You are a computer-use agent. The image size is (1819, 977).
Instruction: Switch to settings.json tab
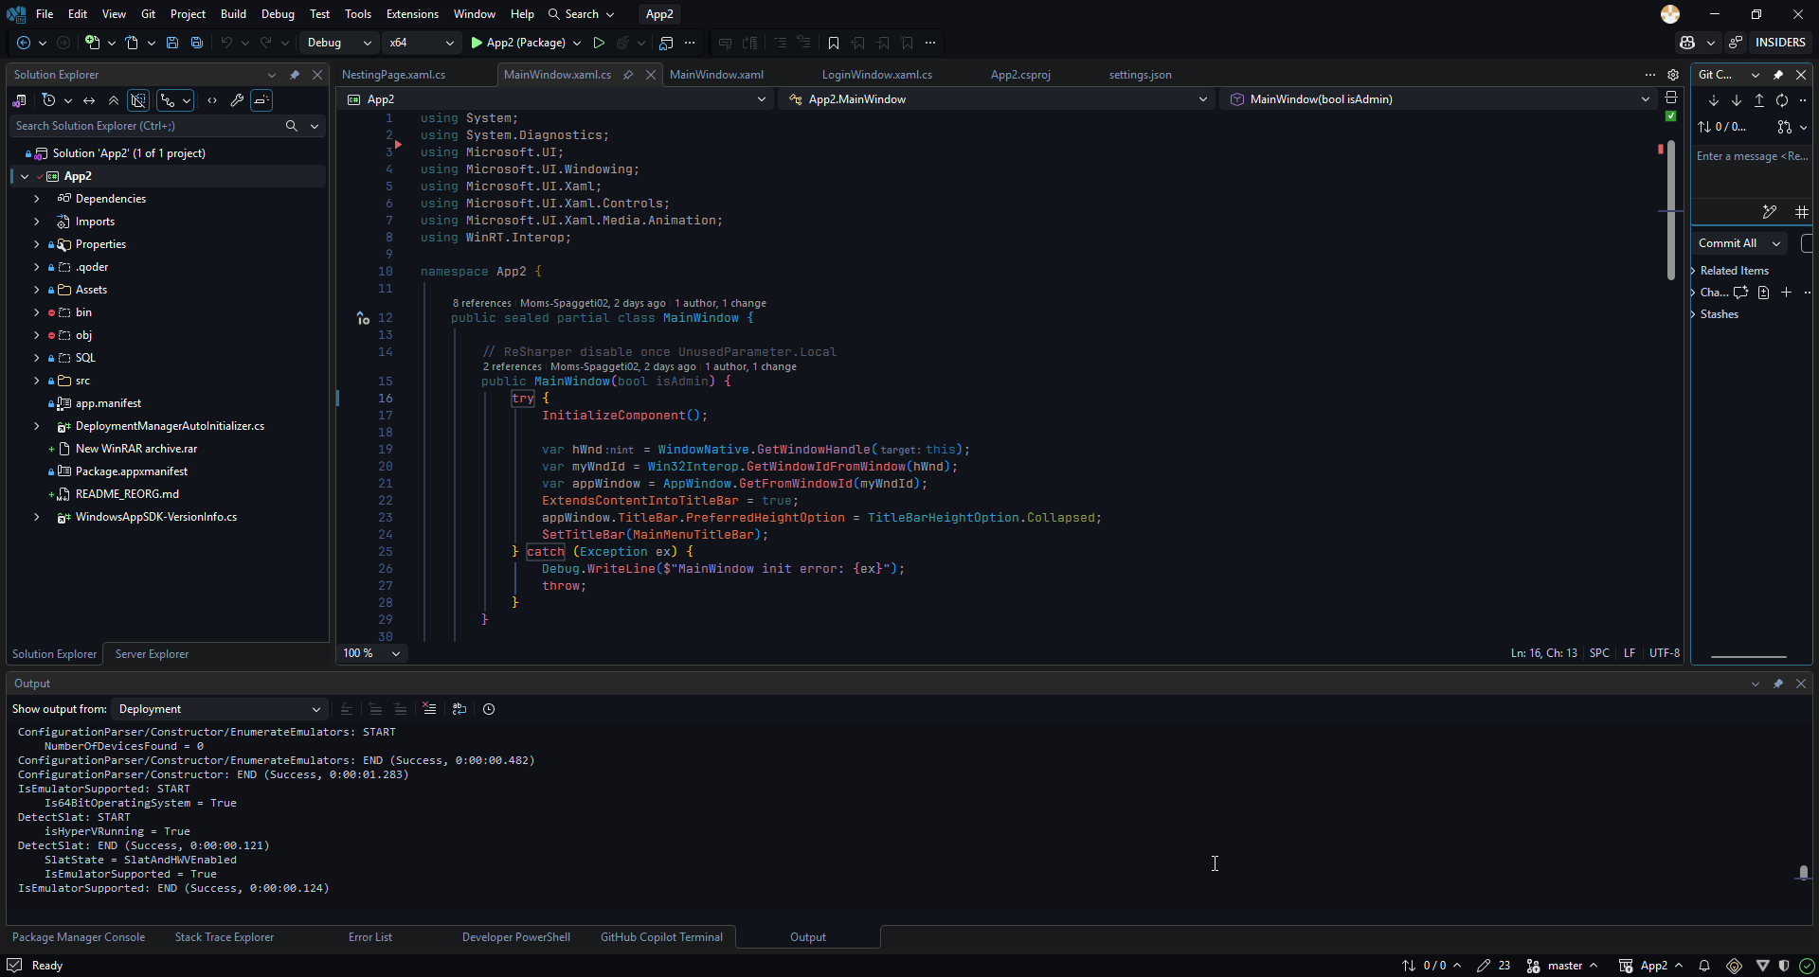click(1140, 75)
